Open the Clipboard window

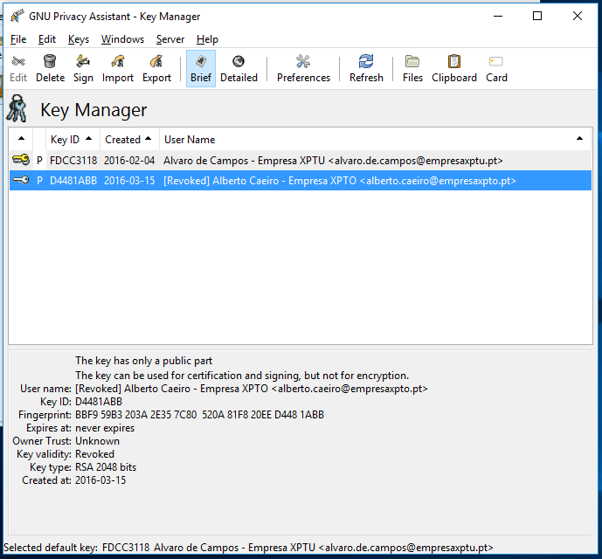(453, 68)
